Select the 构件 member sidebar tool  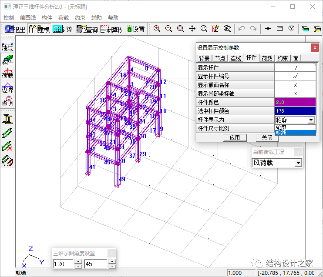coord(8,60)
